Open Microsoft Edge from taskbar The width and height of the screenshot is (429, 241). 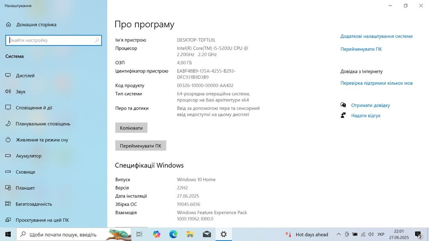(x=173, y=235)
